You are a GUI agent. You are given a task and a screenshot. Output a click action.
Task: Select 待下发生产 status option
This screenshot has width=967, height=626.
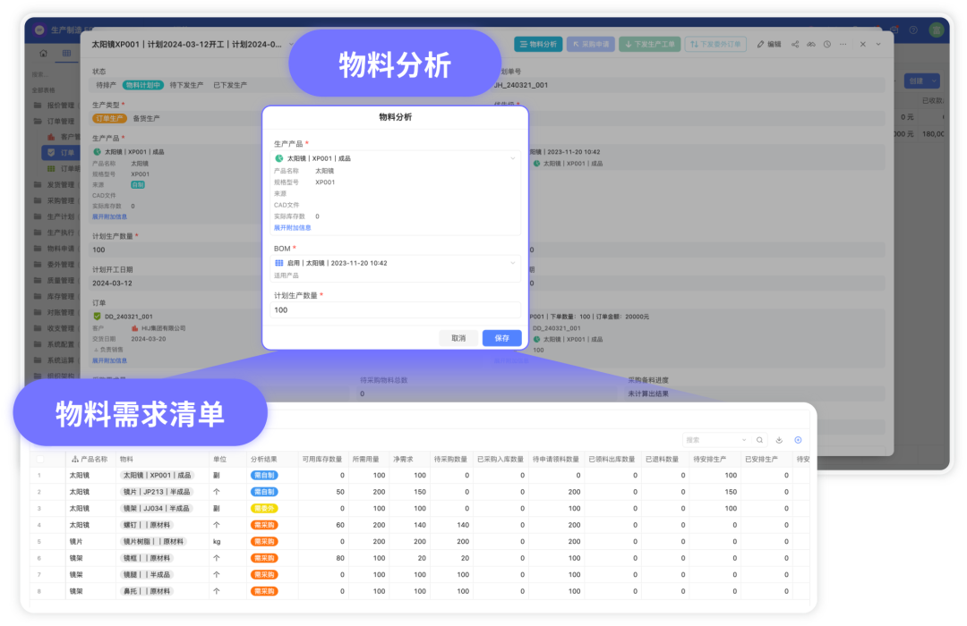click(188, 85)
